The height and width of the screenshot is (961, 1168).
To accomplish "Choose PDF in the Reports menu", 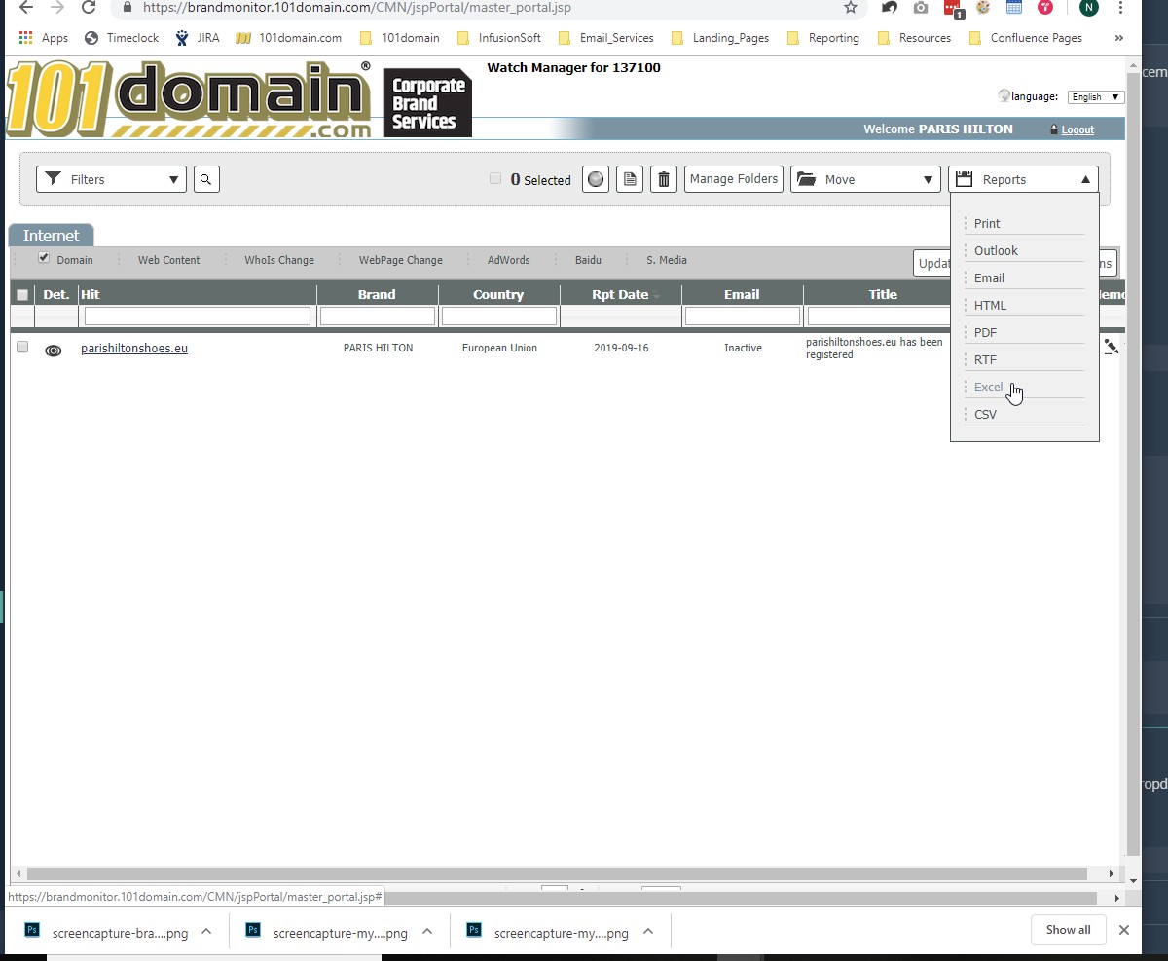I will (x=985, y=332).
